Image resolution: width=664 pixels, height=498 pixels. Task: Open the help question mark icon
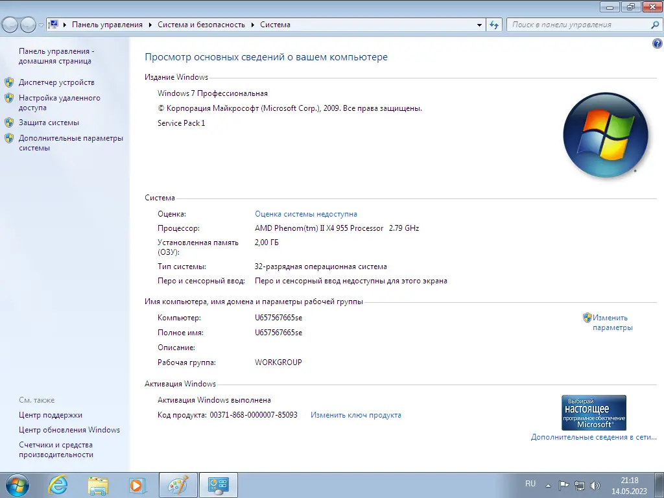tap(658, 43)
